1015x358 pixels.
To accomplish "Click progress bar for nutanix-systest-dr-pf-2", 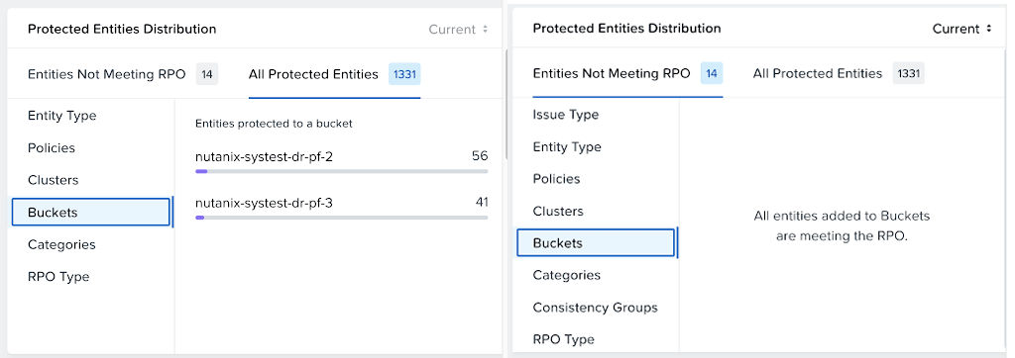I will 342,171.
